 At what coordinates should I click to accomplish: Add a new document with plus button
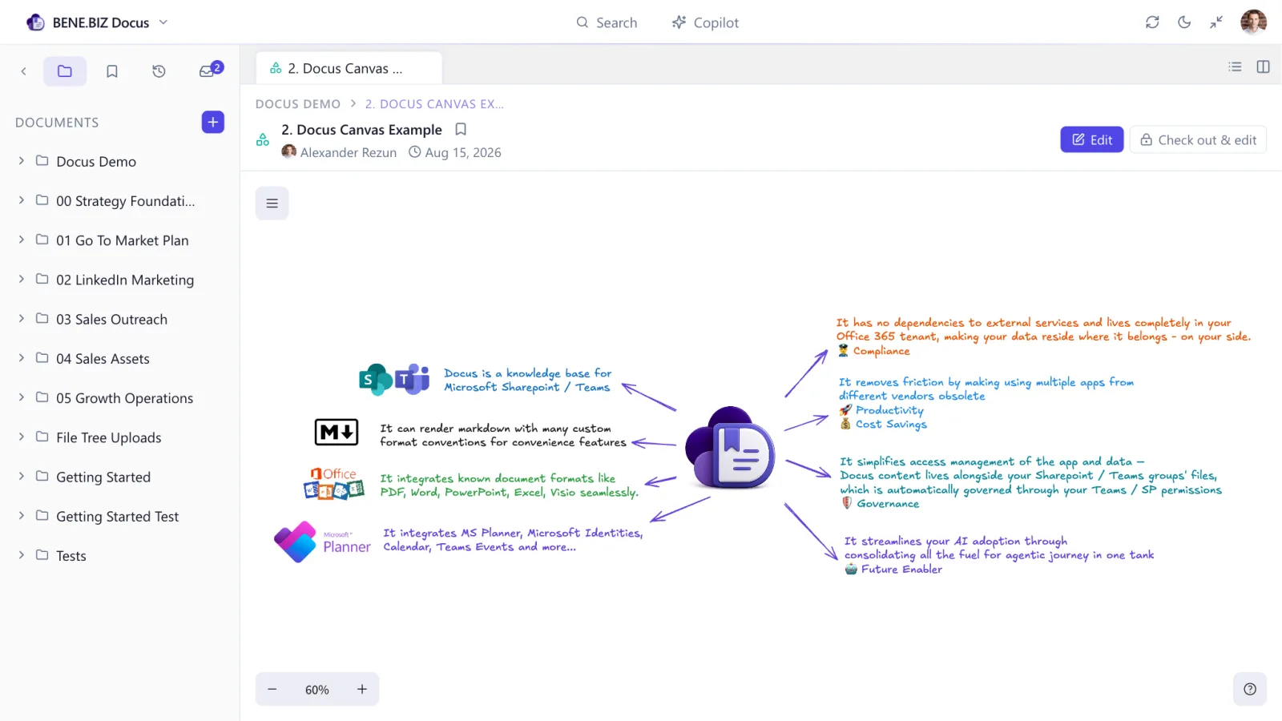point(212,122)
